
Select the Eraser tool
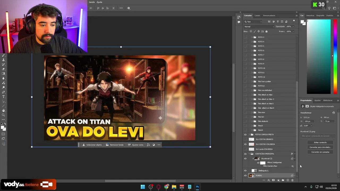click(x=3, y=69)
